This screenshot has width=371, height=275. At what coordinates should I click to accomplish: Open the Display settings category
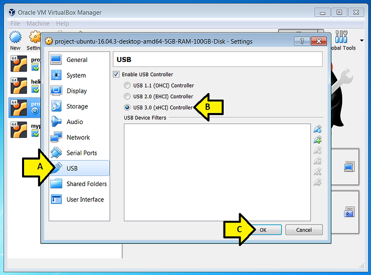coord(79,91)
